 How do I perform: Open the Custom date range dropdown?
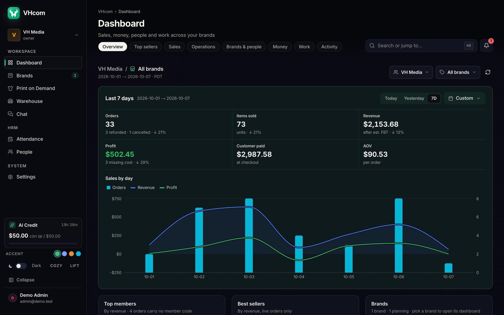tap(464, 98)
